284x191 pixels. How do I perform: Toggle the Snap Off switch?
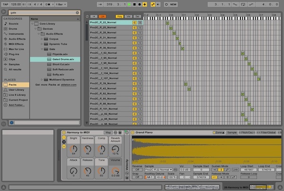pyautogui.click(x=137, y=177)
